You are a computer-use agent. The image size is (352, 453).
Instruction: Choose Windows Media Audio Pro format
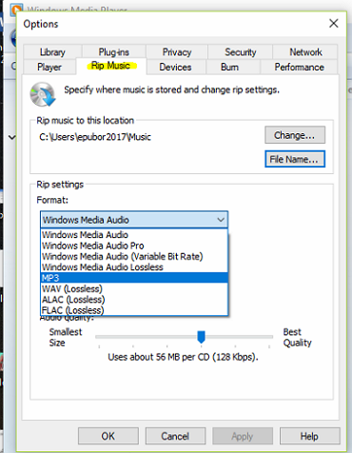tap(134, 246)
